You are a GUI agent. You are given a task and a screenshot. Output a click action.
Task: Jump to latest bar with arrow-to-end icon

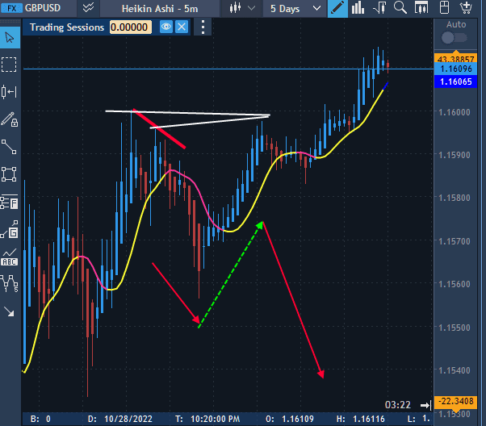click(426, 405)
